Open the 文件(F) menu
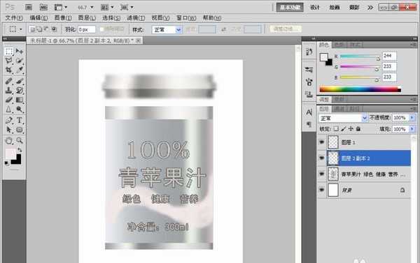 click(x=14, y=18)
